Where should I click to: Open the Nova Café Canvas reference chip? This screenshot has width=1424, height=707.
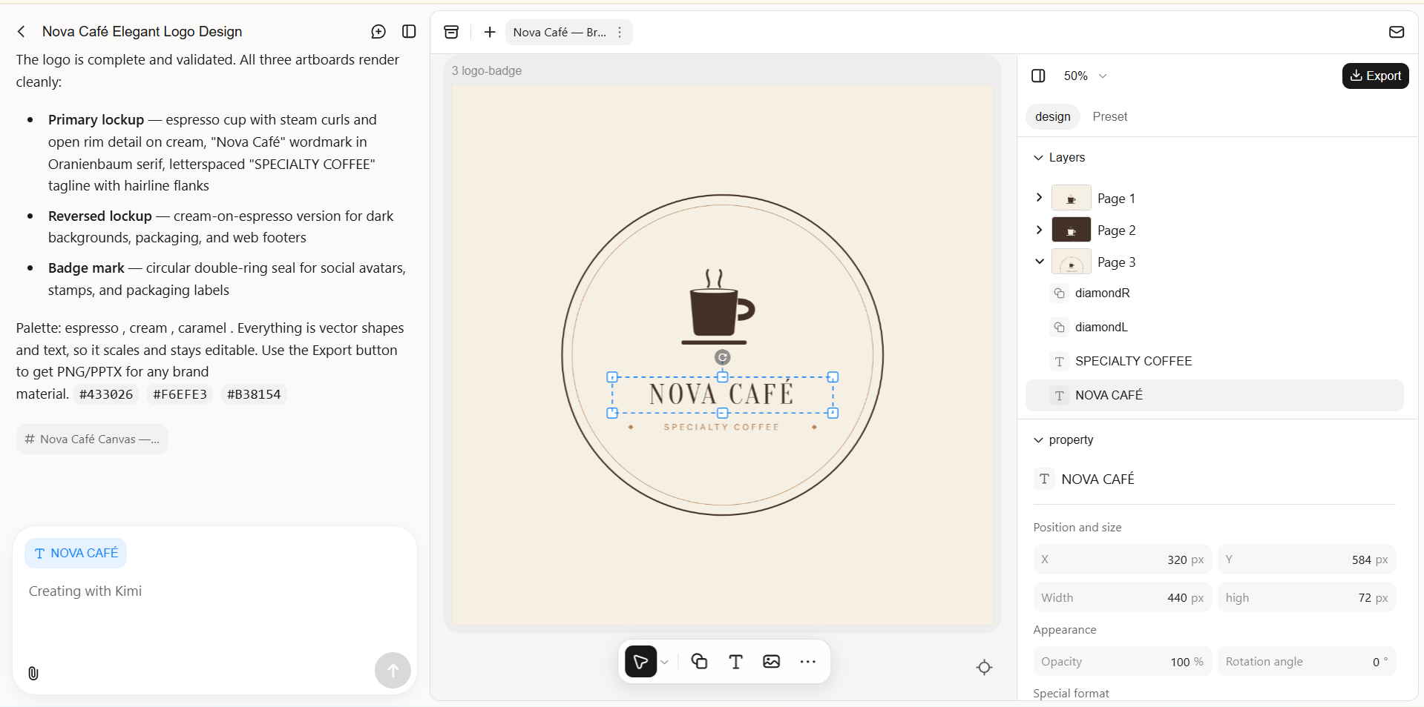[x=92, y=439]
